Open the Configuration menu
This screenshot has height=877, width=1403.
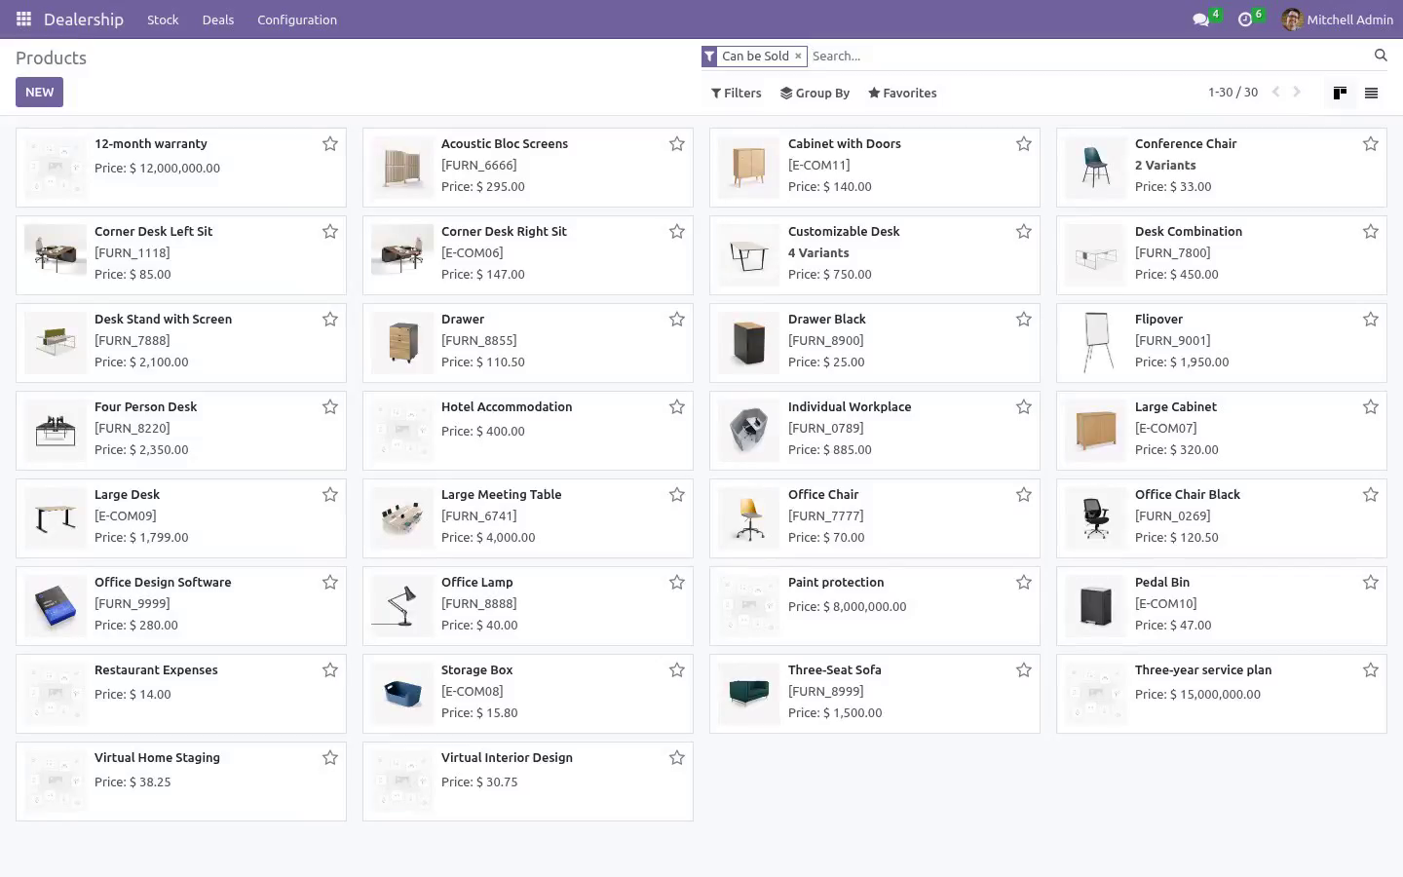click(297, 19)
